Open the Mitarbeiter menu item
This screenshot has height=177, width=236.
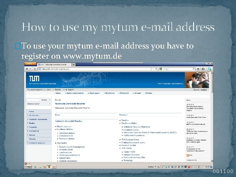coord(110,93)
